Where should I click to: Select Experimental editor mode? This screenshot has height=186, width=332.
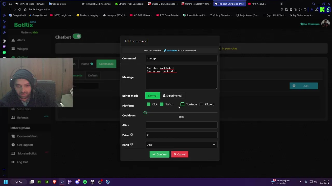coord(172,96)
